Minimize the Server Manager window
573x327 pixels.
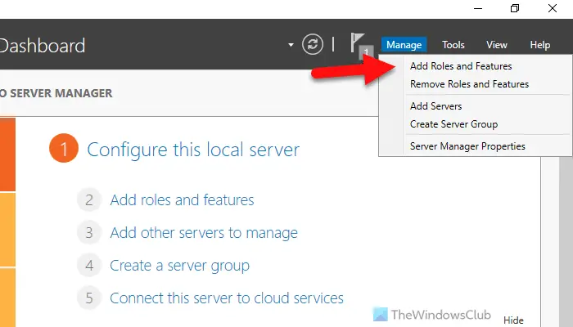click(x=478, y=8)
